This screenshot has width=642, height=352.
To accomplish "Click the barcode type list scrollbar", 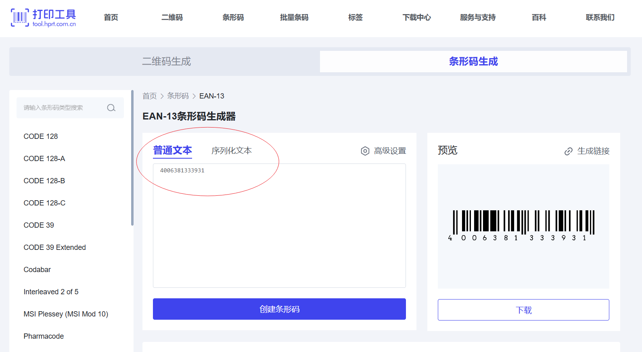I will [x=132, y=158].
